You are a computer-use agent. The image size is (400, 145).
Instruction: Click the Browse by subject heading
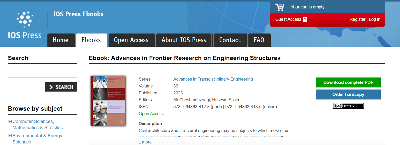pos(35,109)
